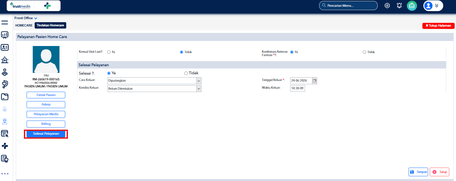
Task: Click the medical record number RM-260619-000165
Action: point(46,79)
